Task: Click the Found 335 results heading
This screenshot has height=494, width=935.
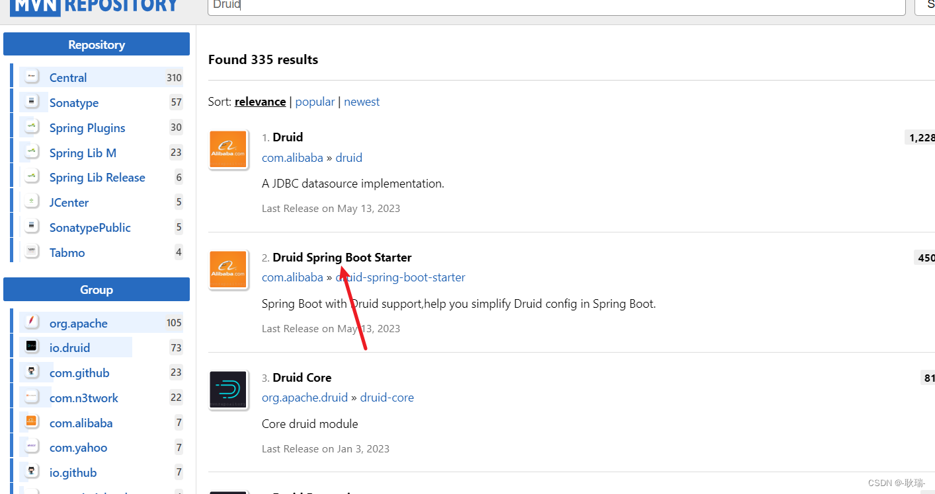Action: 263,59
